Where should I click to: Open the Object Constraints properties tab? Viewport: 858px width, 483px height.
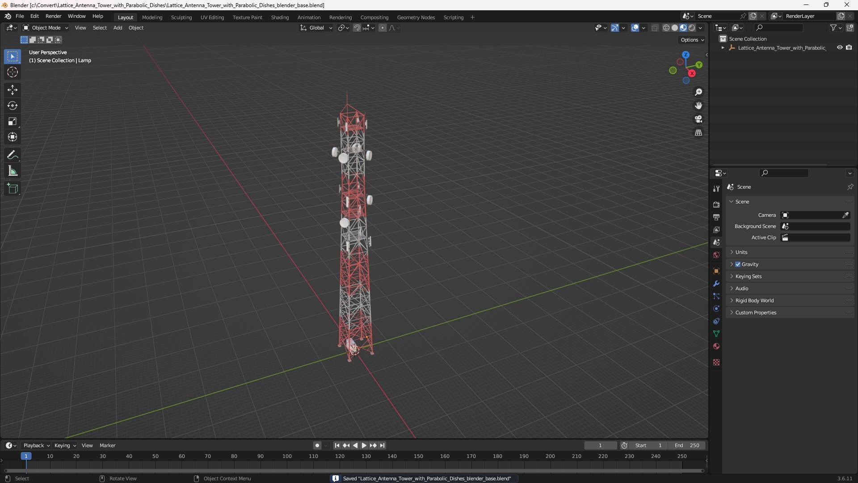coord(716,321)
